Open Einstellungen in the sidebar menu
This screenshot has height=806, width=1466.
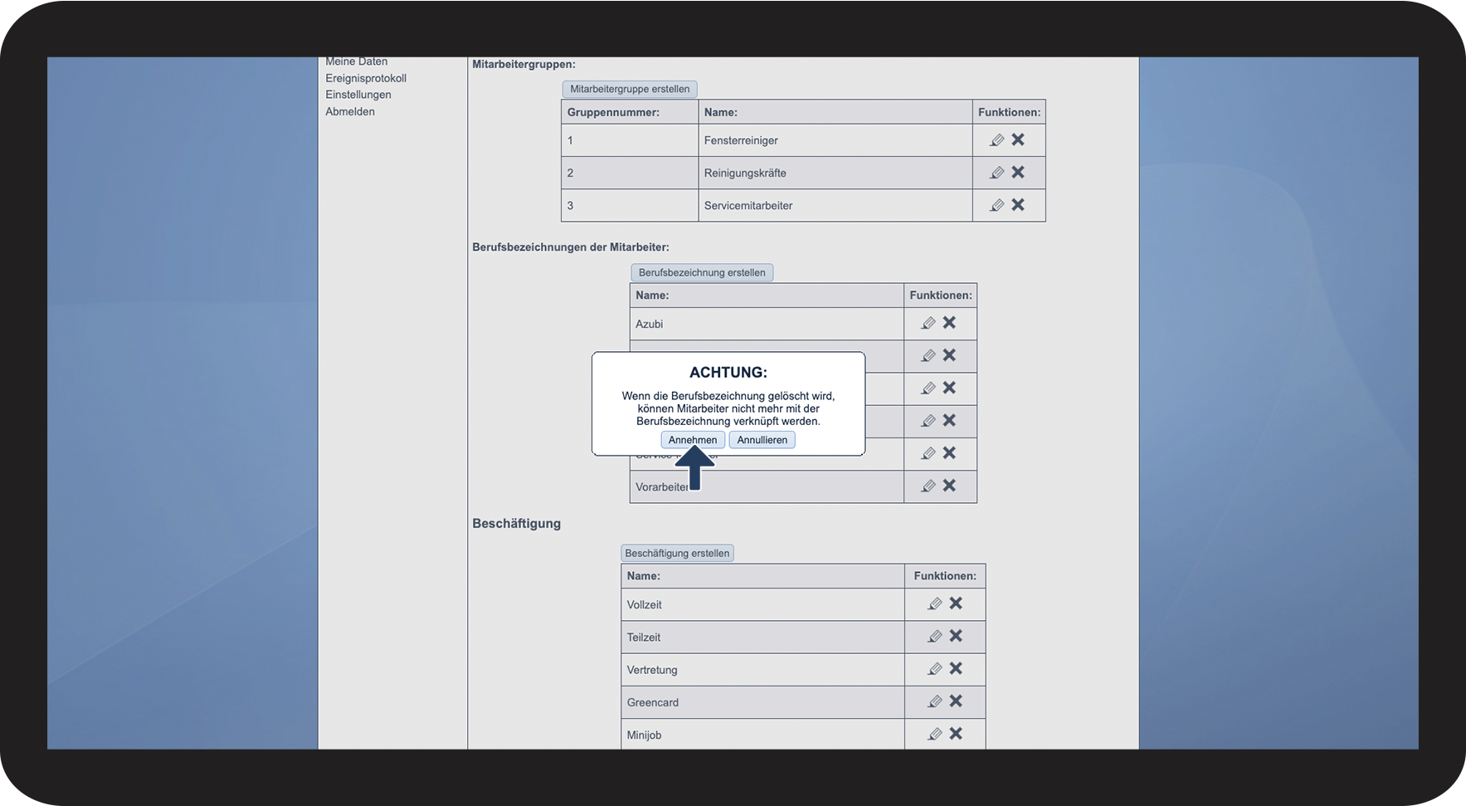coord(358,95)
